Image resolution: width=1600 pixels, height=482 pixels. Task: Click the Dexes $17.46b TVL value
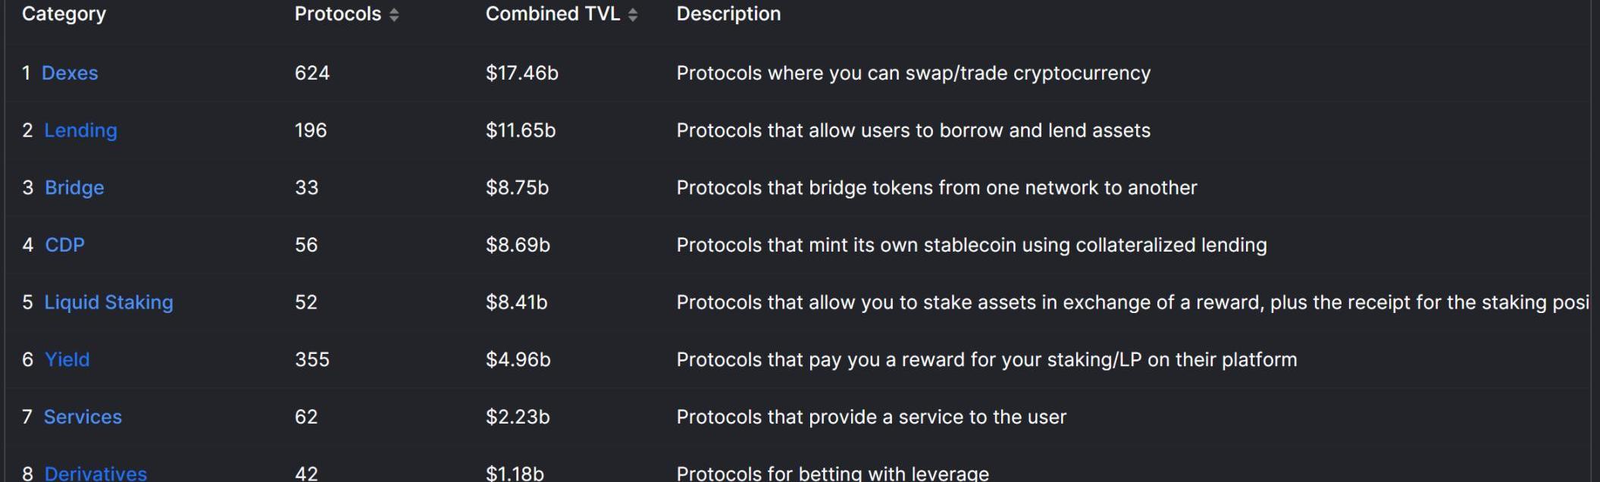[521, 74]
